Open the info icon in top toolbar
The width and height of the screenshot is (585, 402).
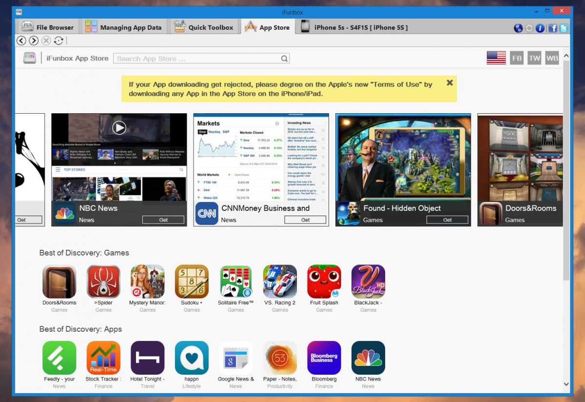pyautogui.click(x=540, y=28)
